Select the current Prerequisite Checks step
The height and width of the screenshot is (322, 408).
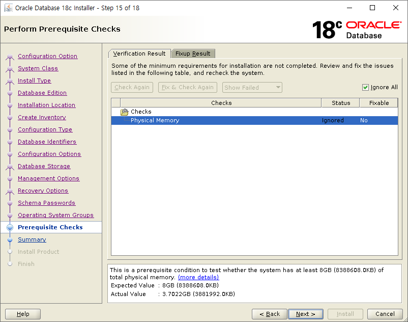50,227
